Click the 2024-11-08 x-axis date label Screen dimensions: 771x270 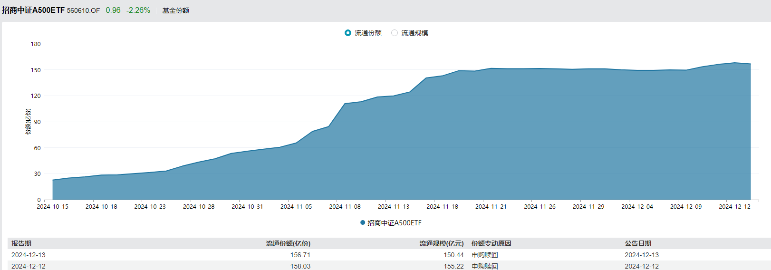pyautogui.click(x=345, y=206)
